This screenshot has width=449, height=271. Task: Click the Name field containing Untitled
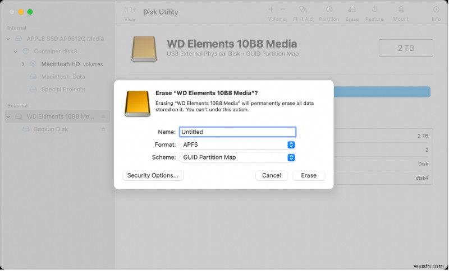237,132
